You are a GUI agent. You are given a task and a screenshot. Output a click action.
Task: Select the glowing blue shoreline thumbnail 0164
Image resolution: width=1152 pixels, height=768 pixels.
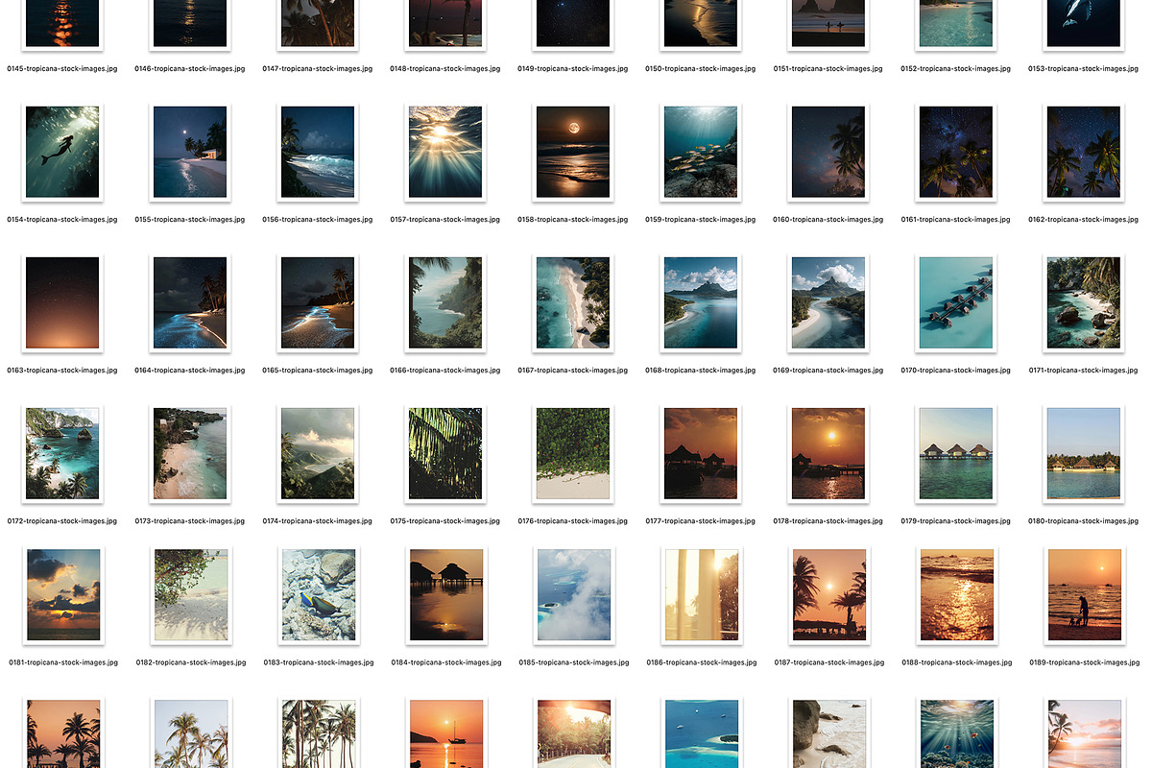tap(190, 302)
